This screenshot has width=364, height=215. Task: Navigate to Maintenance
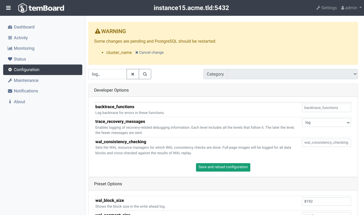point(23,81)
